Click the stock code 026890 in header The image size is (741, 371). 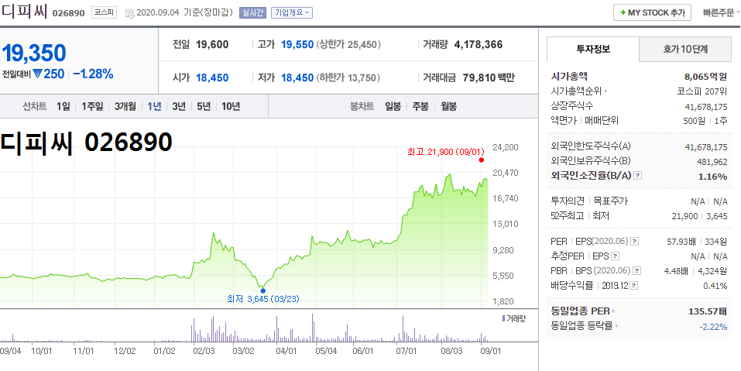click(x=68, y=13)
